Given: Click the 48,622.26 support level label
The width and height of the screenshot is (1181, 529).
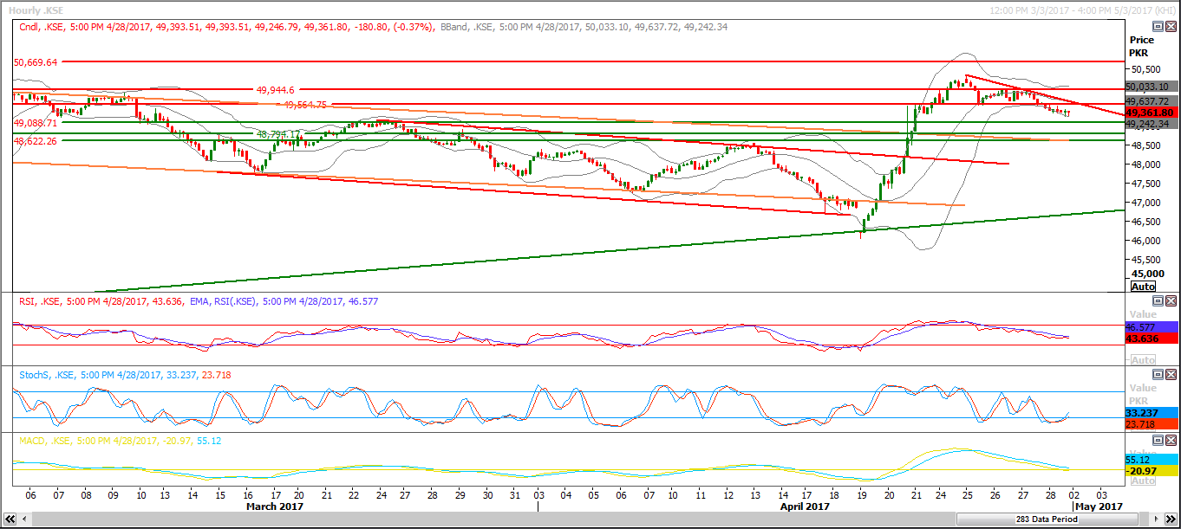Looking at the screenshot, I should tap(36, 140).
